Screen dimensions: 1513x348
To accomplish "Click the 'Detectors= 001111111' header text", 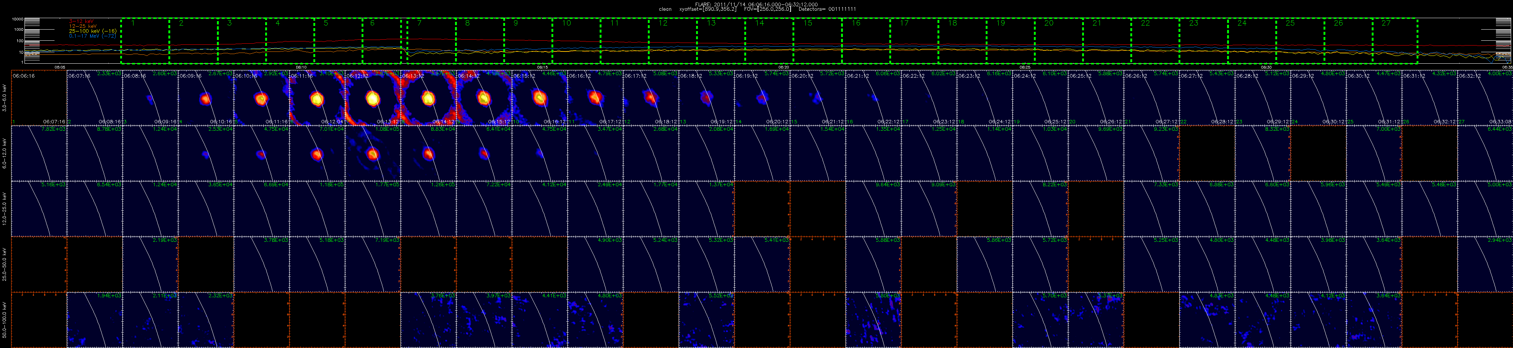I will point(828,9).
